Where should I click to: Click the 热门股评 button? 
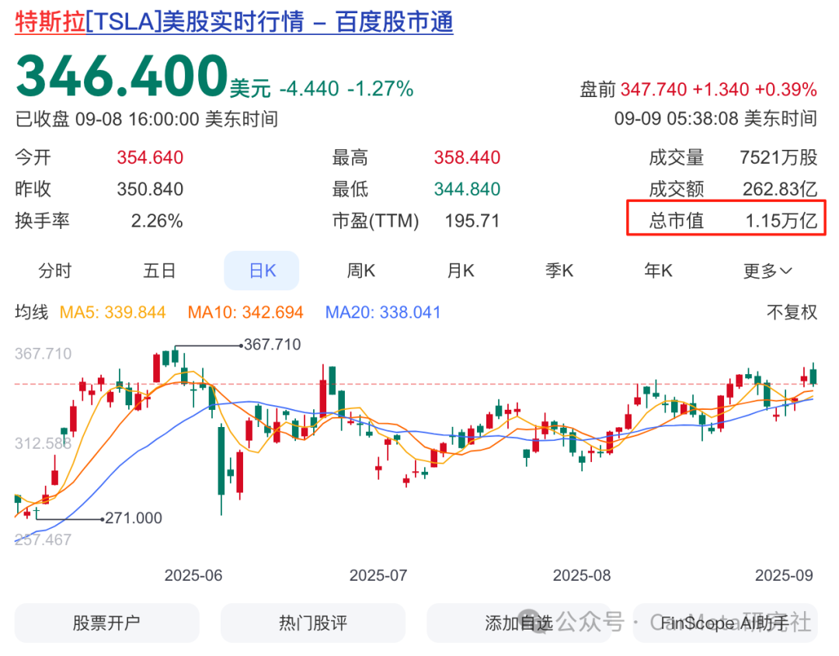313,623
